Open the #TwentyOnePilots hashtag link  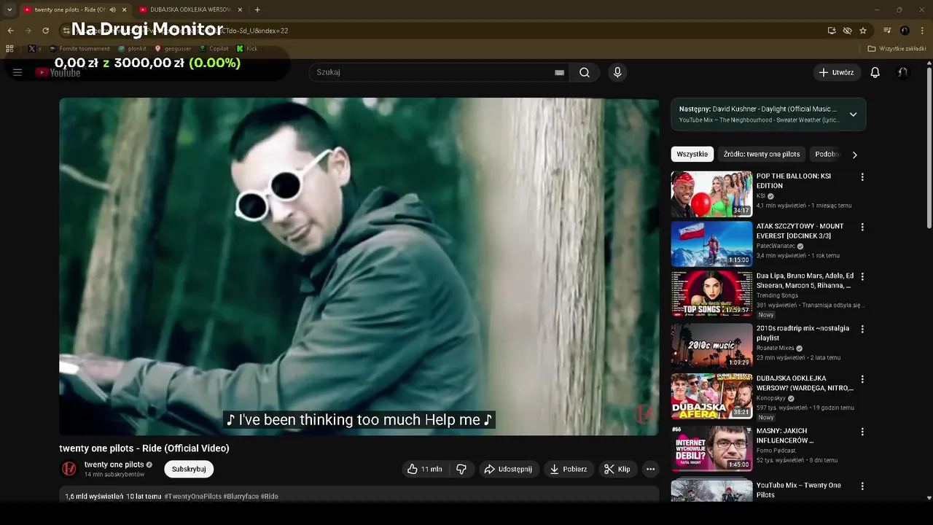coord(192,497)
